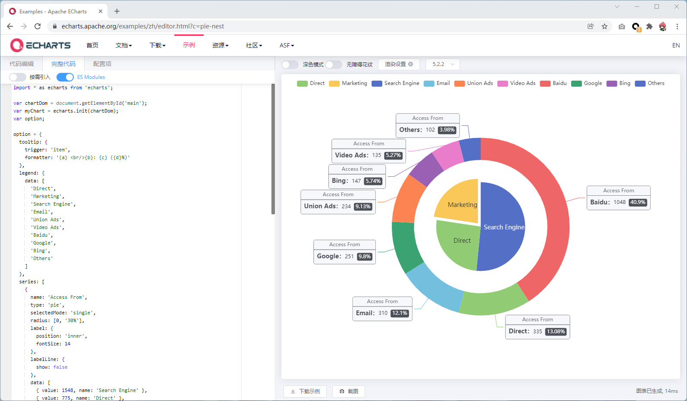Open a new browser tab
The width and height of the screenshot is (687, 401).
(x=117, y=11)
